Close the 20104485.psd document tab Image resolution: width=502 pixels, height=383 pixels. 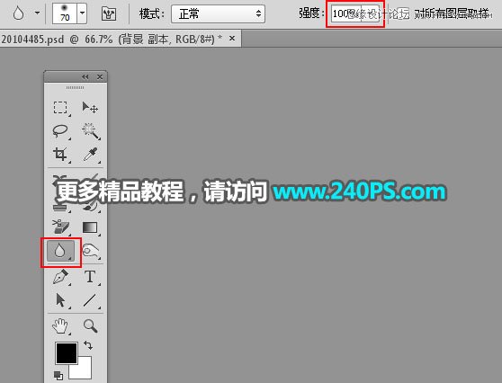[232, 39]
